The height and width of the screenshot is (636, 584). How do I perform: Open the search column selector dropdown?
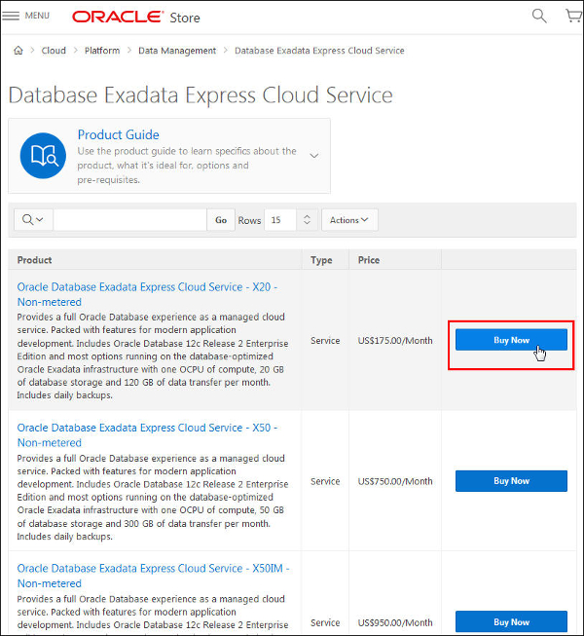pyautogui.click(x=33, y=220)
